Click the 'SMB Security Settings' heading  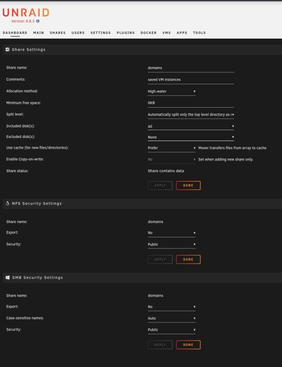click(38, 277)
